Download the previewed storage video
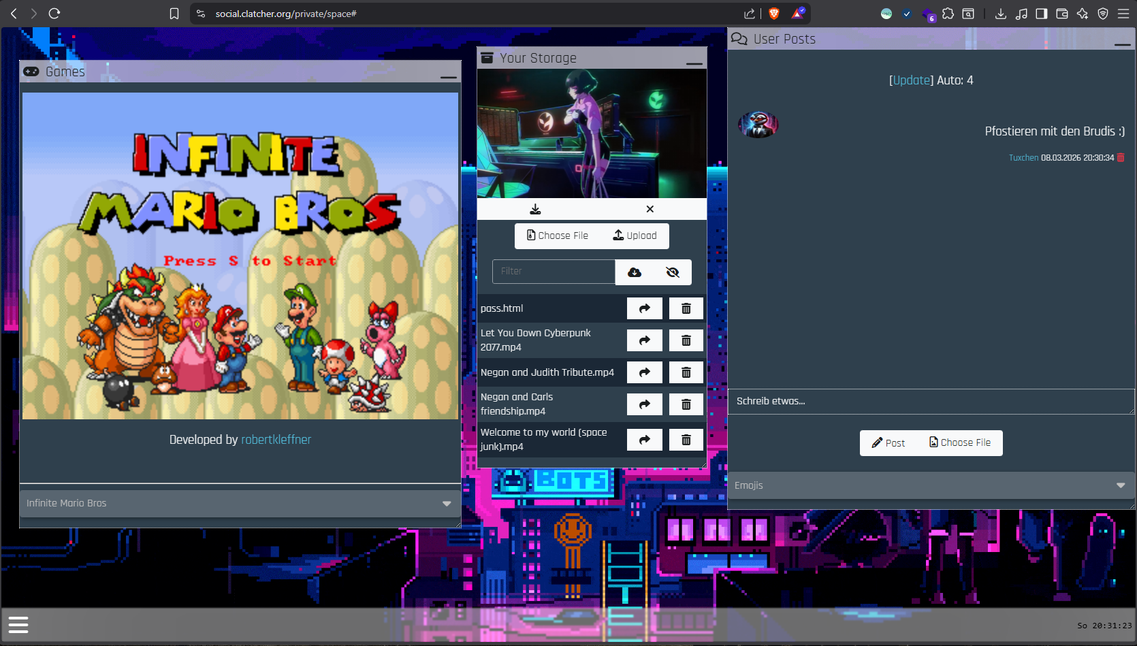 (x=535, y=209)
